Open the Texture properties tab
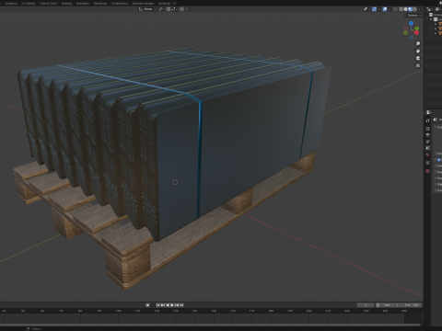 (x=427, y=171)
